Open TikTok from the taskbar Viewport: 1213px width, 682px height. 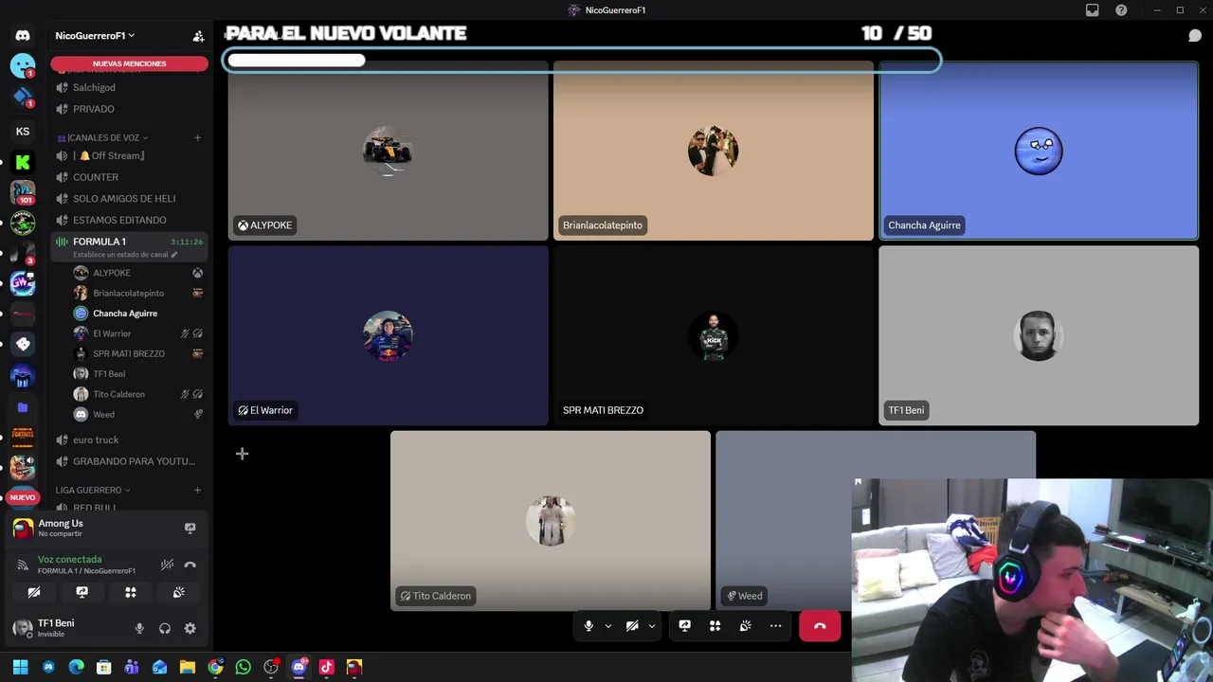pyautogui.click(x=326, y=667)
